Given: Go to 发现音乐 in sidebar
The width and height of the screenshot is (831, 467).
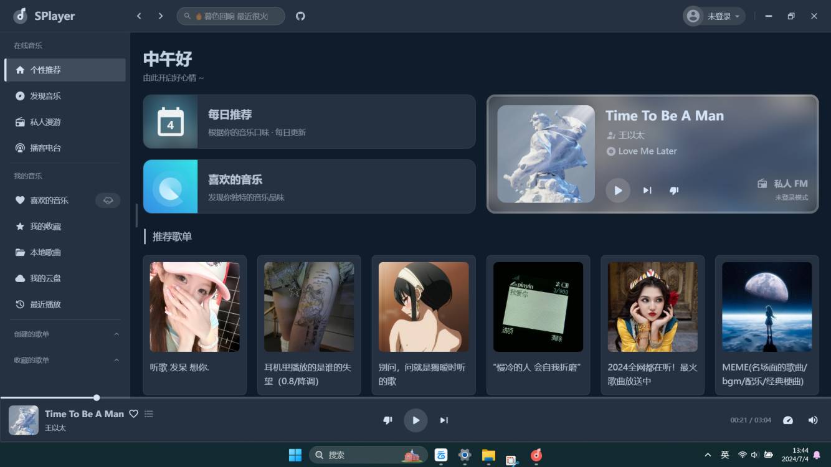Looking at the screenshot, I should [45, 96].
